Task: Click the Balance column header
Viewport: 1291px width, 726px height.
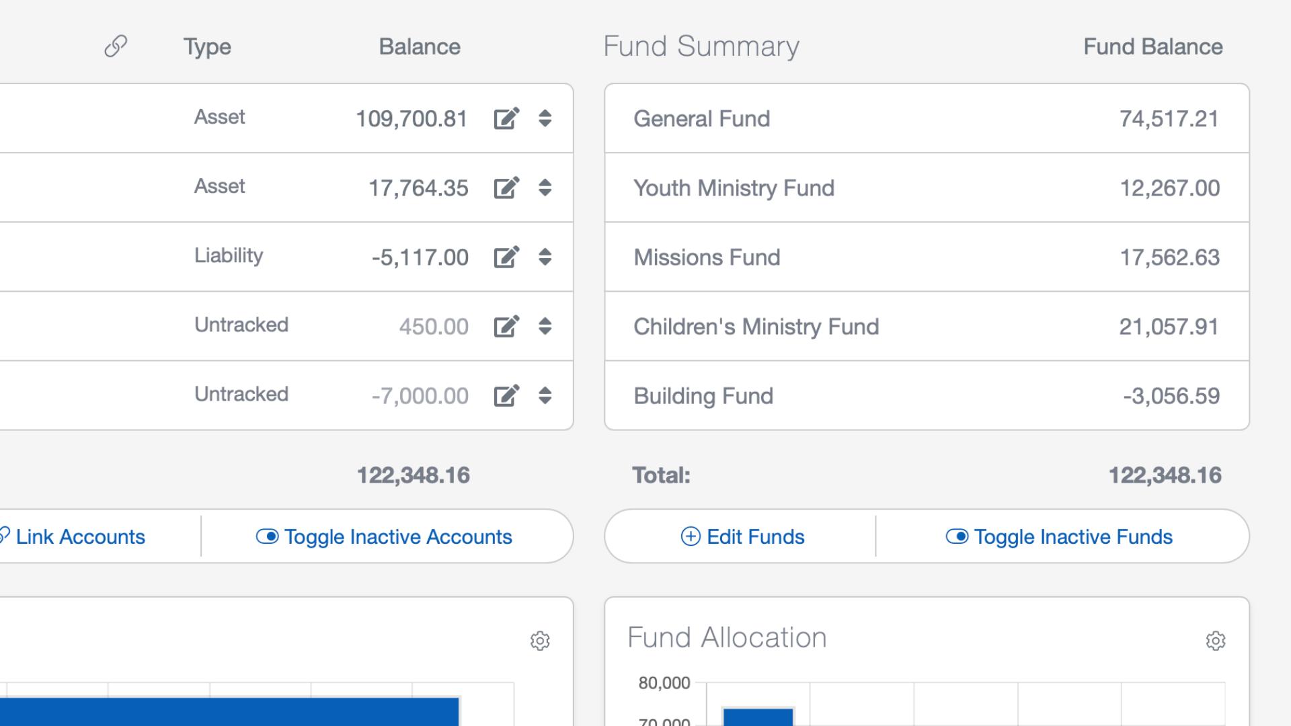Action: coord(420,46)
